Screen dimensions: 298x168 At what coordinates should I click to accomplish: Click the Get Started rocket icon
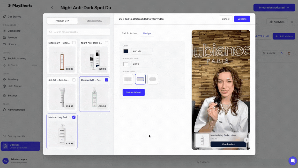point(4,17)
